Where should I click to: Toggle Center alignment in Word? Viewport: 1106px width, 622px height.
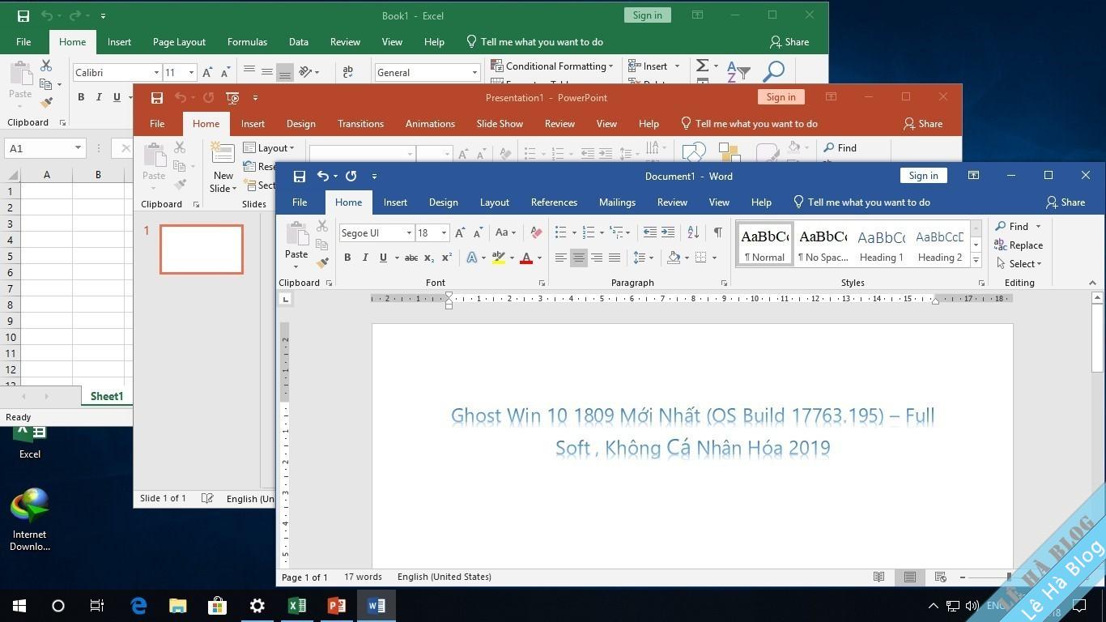click(x=579, y=258)
